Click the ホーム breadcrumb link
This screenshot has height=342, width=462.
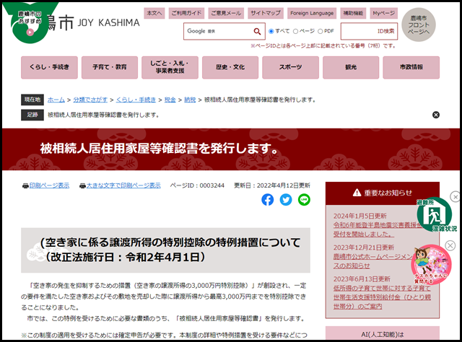pyautogui.click(x=56, y=100)
